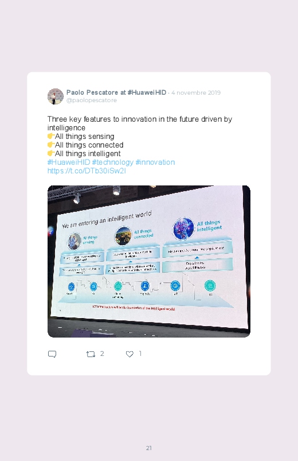This screenshot has width=298, height=461.
Task: Click the page number 21
Action: point(149,448)
